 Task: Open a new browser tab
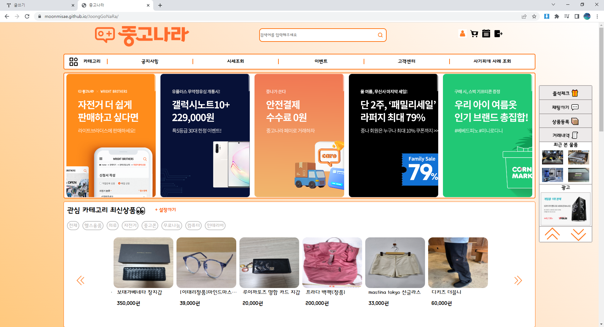pos(160,5)
